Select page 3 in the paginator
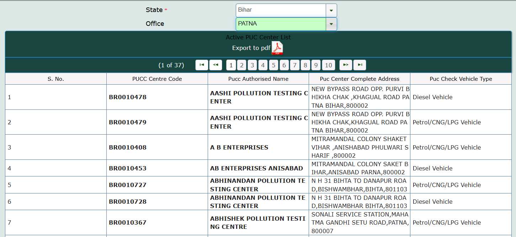The image size is (516, 237). tap(252, 65)
